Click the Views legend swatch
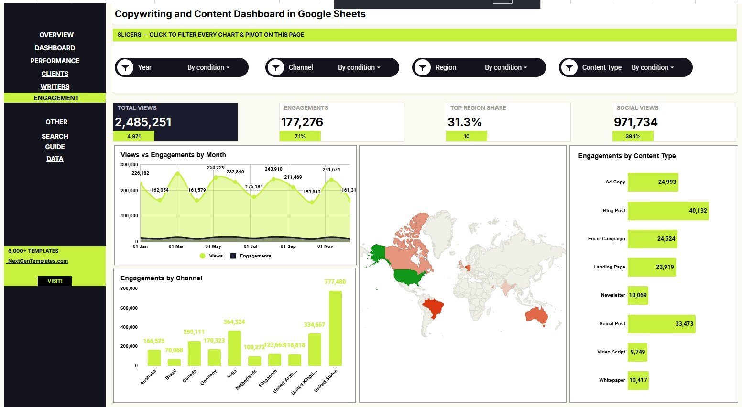Image resolution: width=742 pixels, height=407 pixels. tap(203, 256)
